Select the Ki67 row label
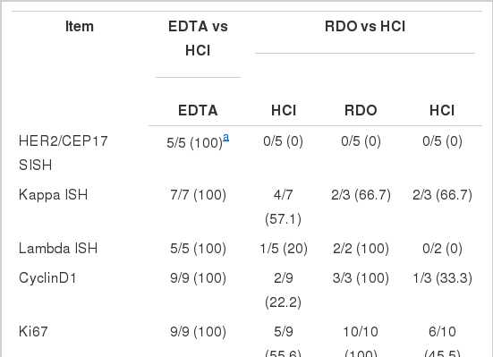 (33, 332)
